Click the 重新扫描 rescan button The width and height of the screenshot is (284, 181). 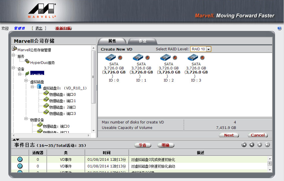point(63,28)
